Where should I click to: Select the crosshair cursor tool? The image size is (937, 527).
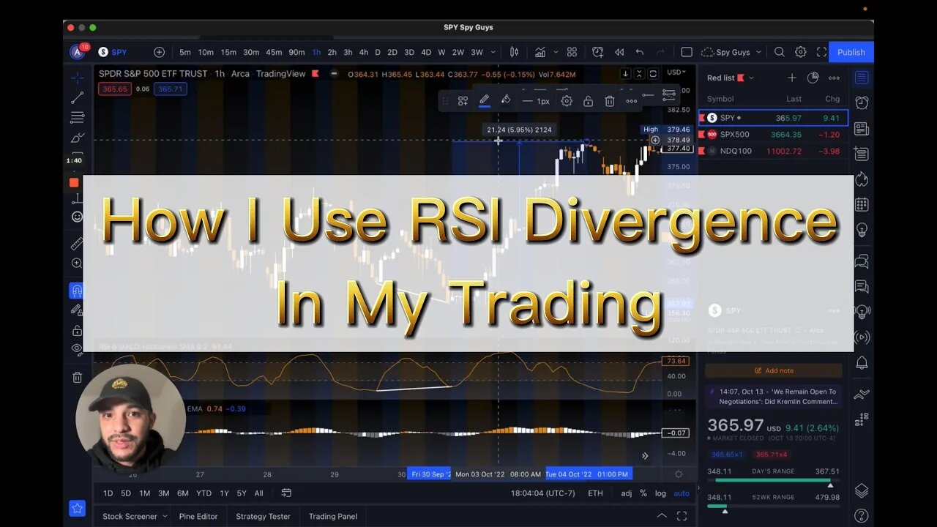[x=77, y=78]
